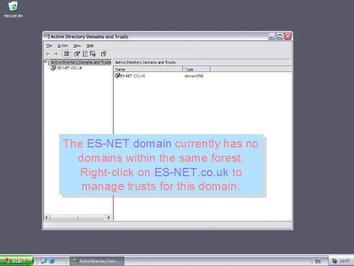Click the ES-NET.CO.UK domain icon in the list
This screenshot has width=354, height=266.
tap(117, 75)
